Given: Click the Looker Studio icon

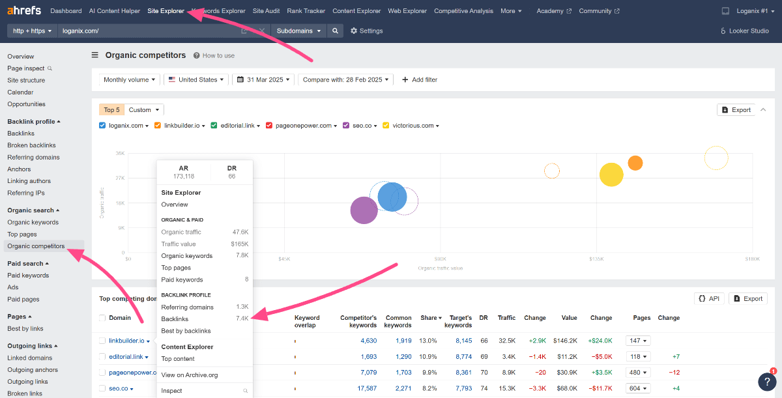Looking at the screenshot, I should tap(723, 31).
